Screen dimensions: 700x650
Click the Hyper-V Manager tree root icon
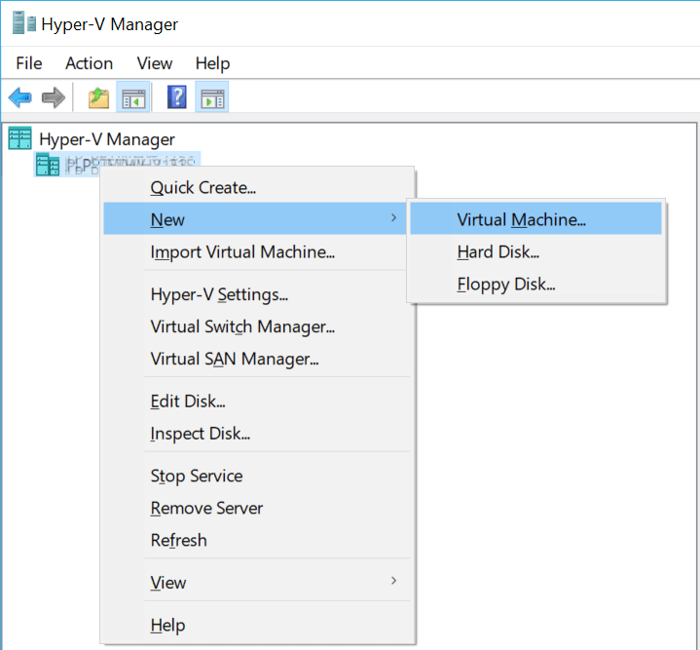(20, 138)
